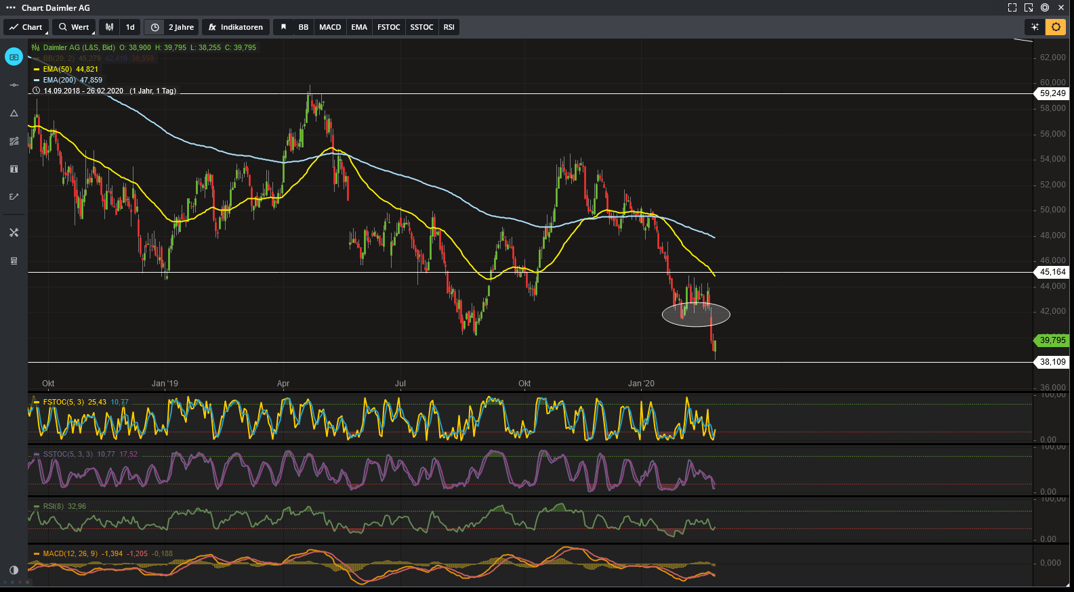Click the candlestick chart type icon
Viewport: 1074px width, 592px height.
click(109, 27)
